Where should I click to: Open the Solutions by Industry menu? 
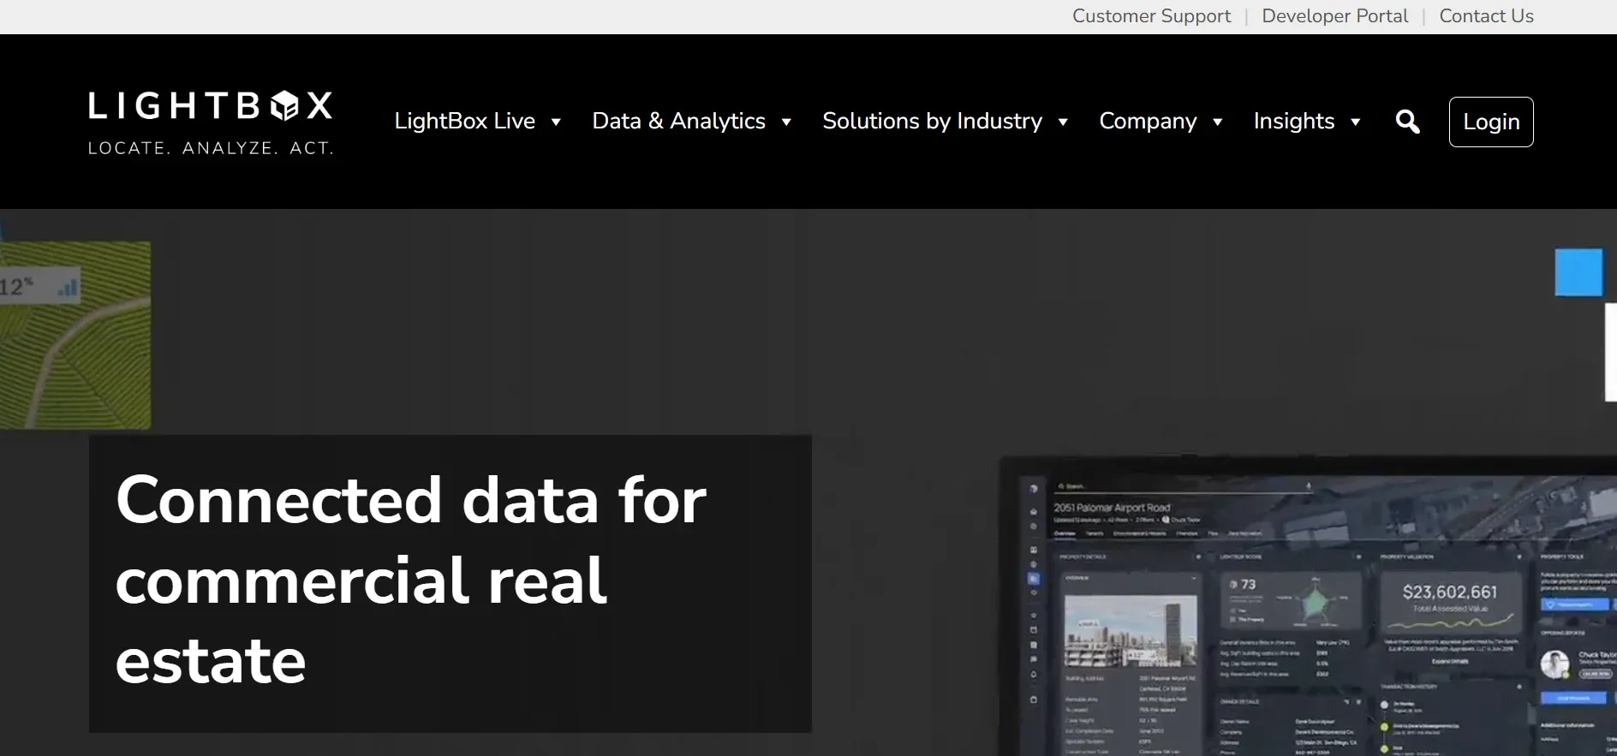[932, 122]
